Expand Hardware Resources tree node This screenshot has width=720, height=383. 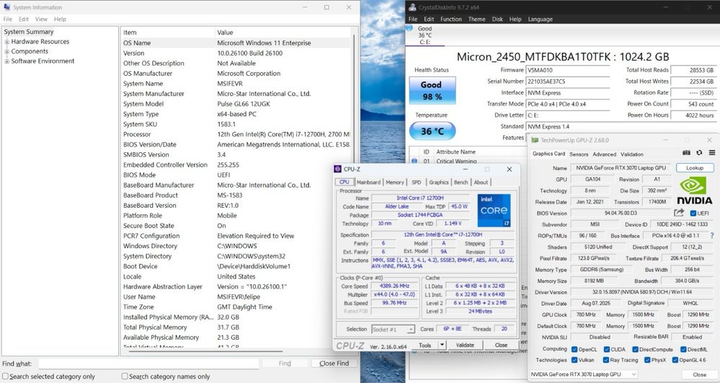click(7, 42)
